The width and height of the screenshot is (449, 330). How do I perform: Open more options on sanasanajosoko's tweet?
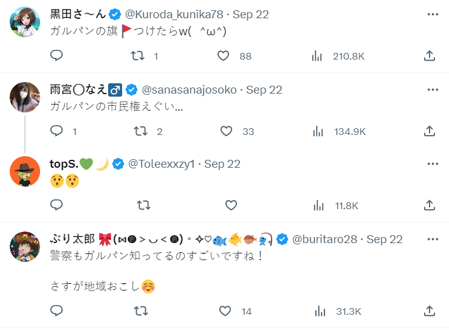click(x=433, y=89)
